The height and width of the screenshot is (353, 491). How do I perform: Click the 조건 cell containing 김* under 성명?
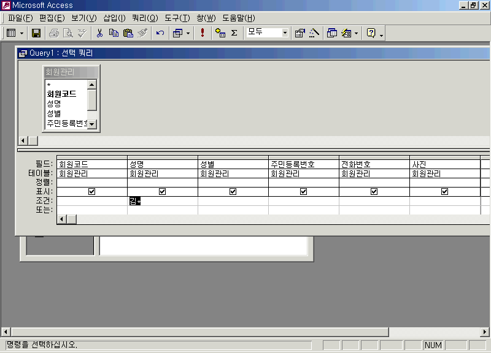point(163,201)
